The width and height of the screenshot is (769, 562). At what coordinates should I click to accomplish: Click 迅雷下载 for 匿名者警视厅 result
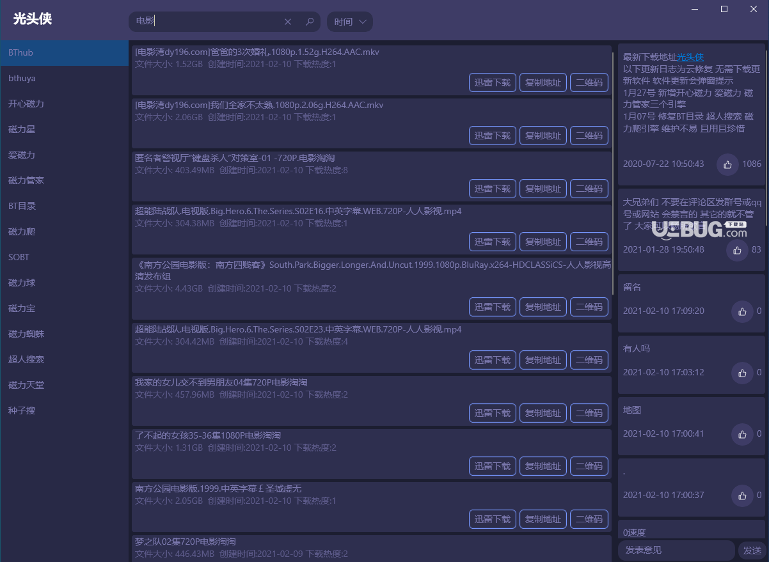[493, 189]
